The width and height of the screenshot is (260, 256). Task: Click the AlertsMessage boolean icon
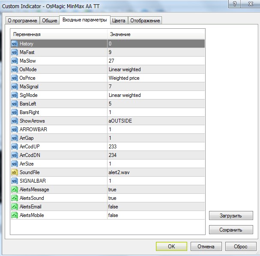[15, 190]
